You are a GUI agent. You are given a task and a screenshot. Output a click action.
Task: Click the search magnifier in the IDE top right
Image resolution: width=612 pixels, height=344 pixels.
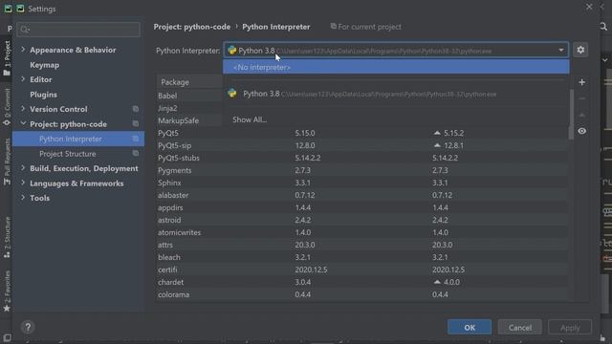(x=603, y=27)
